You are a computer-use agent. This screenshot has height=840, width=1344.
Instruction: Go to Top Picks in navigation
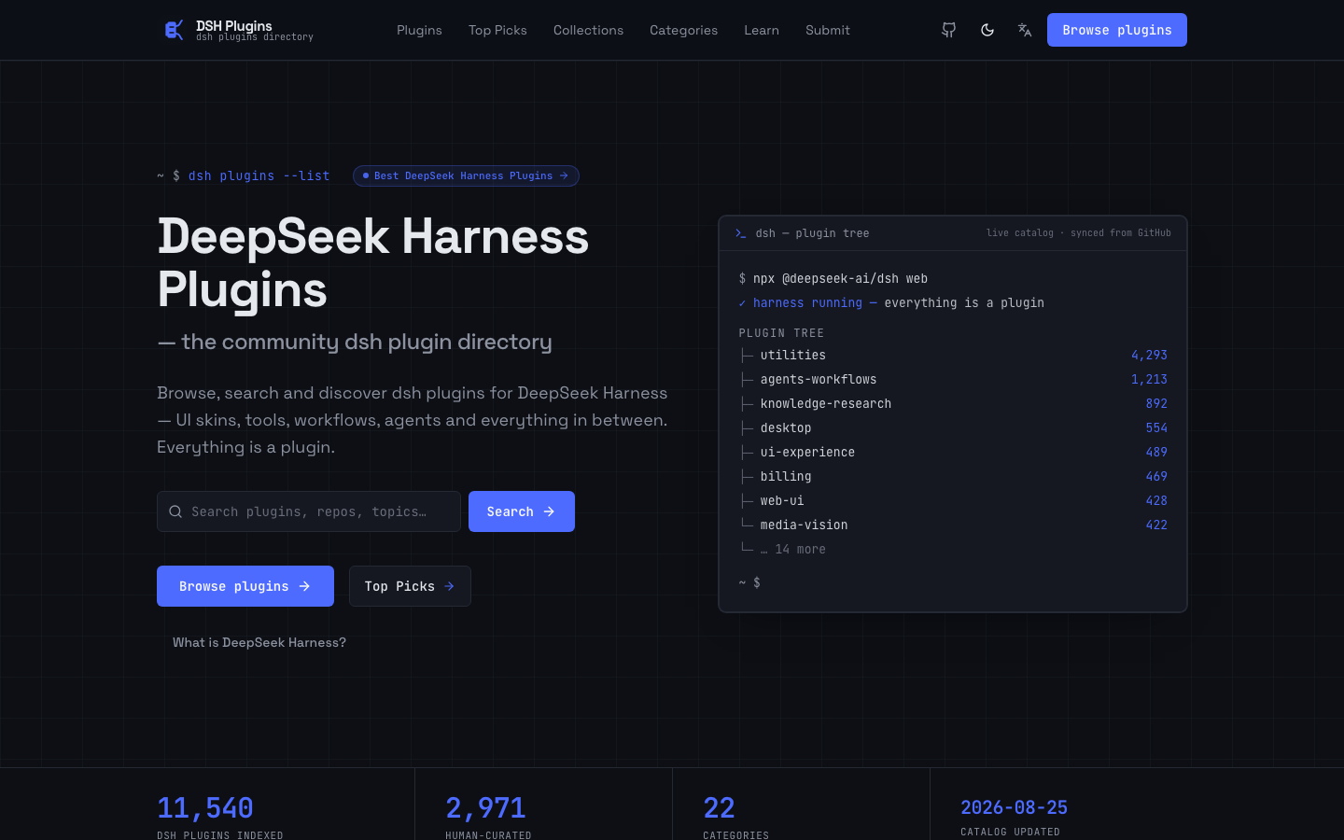pos(497,30)
